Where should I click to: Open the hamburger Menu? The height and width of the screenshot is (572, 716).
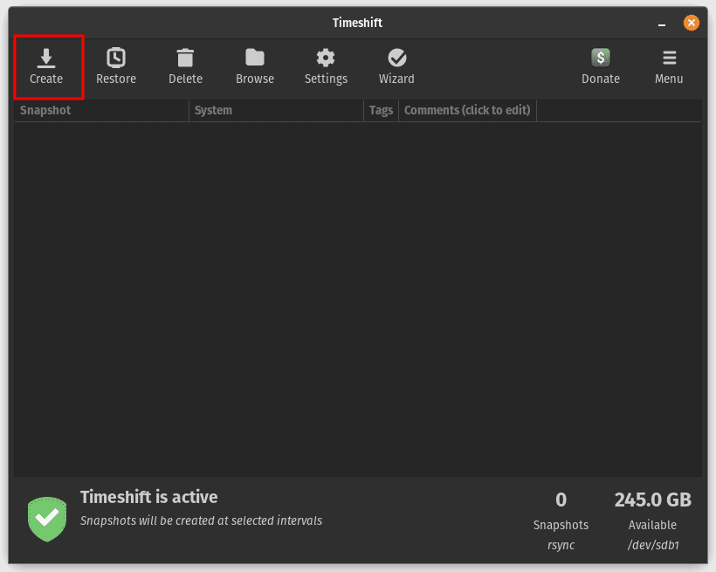pyautogui.click(x=669, y=66)
